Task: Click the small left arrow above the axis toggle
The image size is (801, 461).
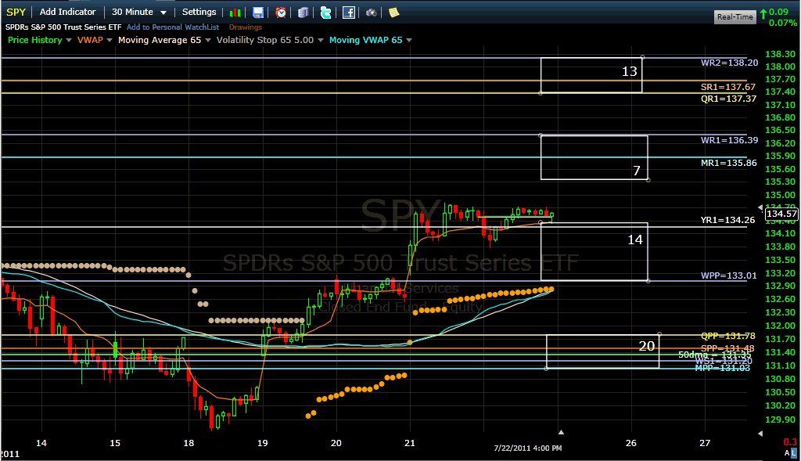Action: (760, 434)
